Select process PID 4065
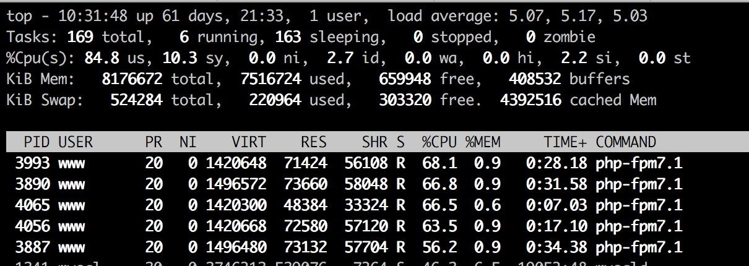Image resolution: width=749 pixels, height=266 pixels. pyautogui.click(x=32, y=205)
